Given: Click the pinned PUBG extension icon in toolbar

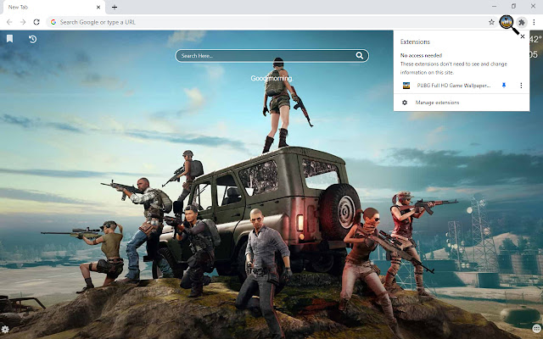Looking at the screenshot, I should pyautogui.click(x=507, y=22).
